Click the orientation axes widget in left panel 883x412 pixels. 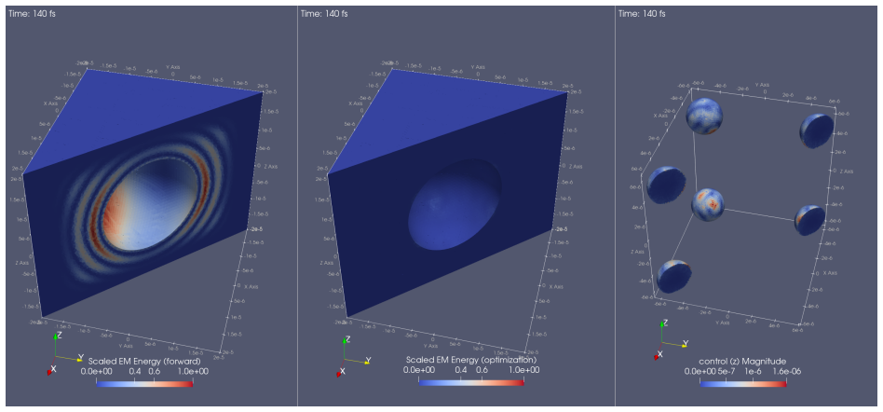(65, 353)
